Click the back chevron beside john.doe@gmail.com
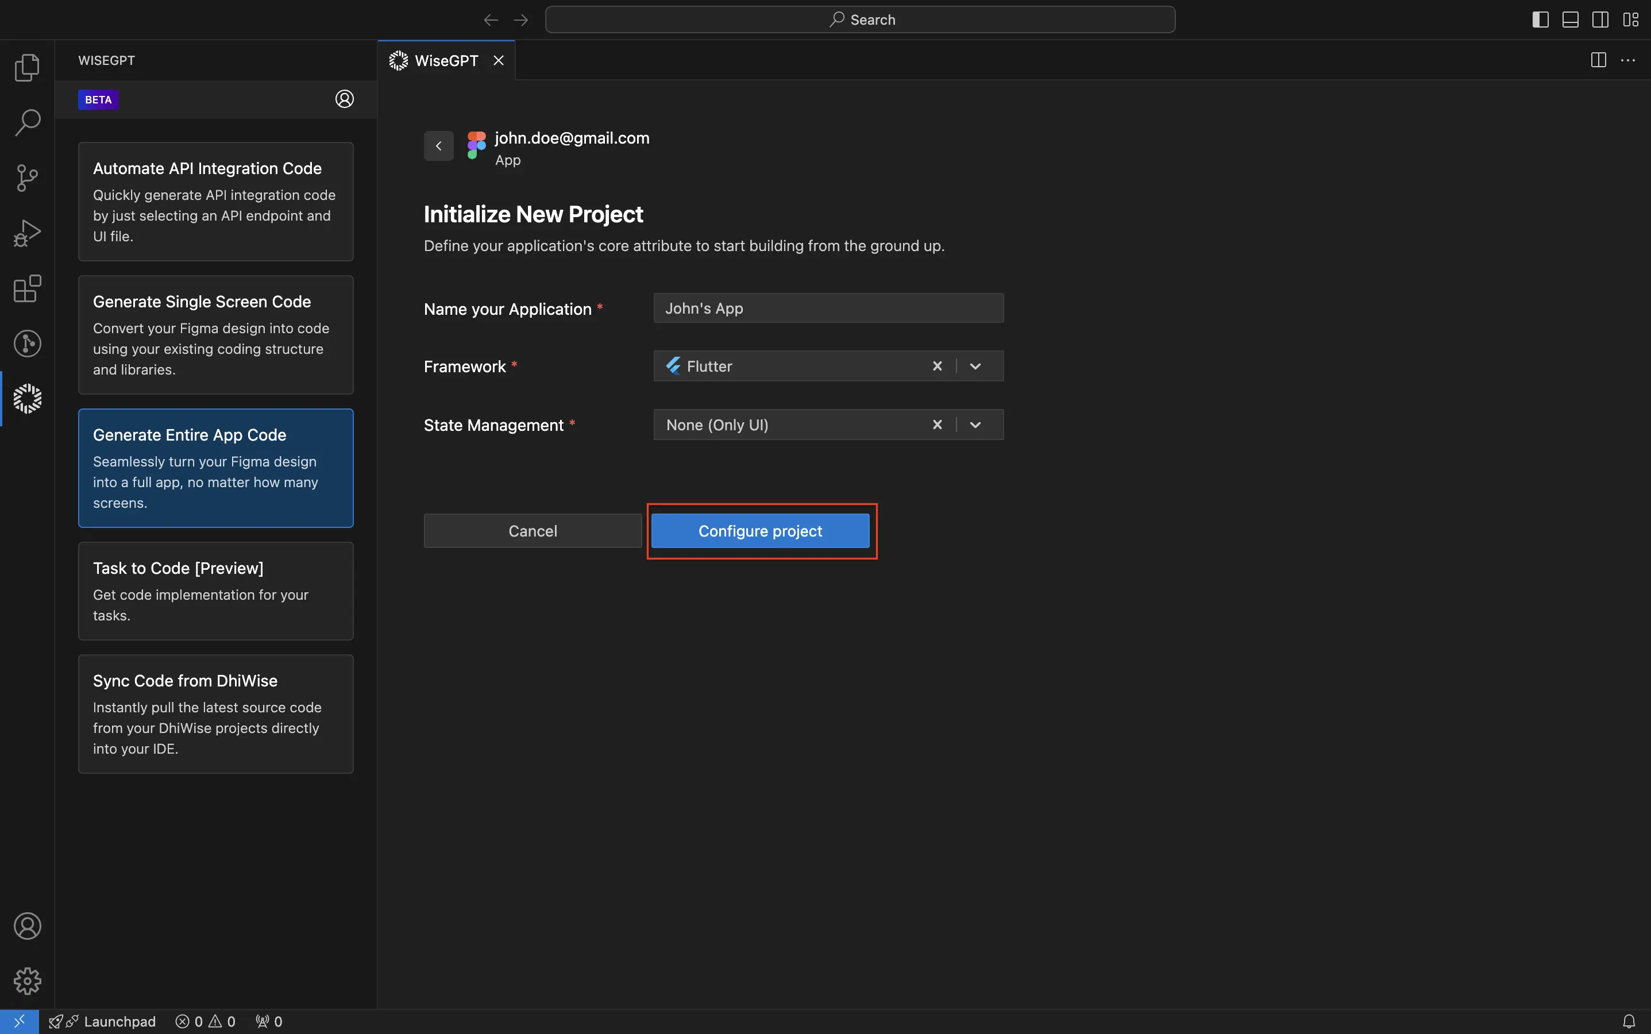The height and width of the screenshot is (1034, 1651). click(x=438, y=146)
